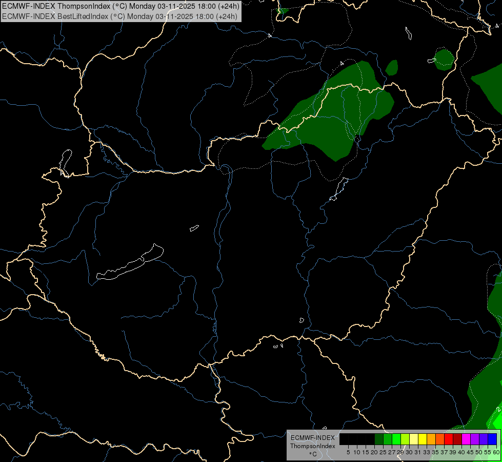Click the legend scale value 33
This screenshot has height=462, width=502.
pyautogui.click(x=427, y=452)
